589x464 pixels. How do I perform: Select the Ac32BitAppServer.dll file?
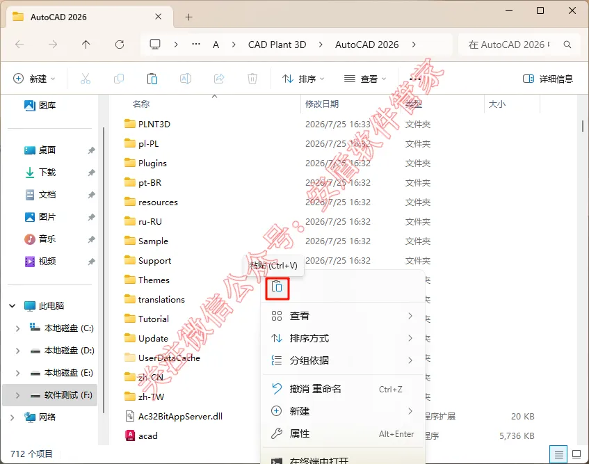coord(174,416)
